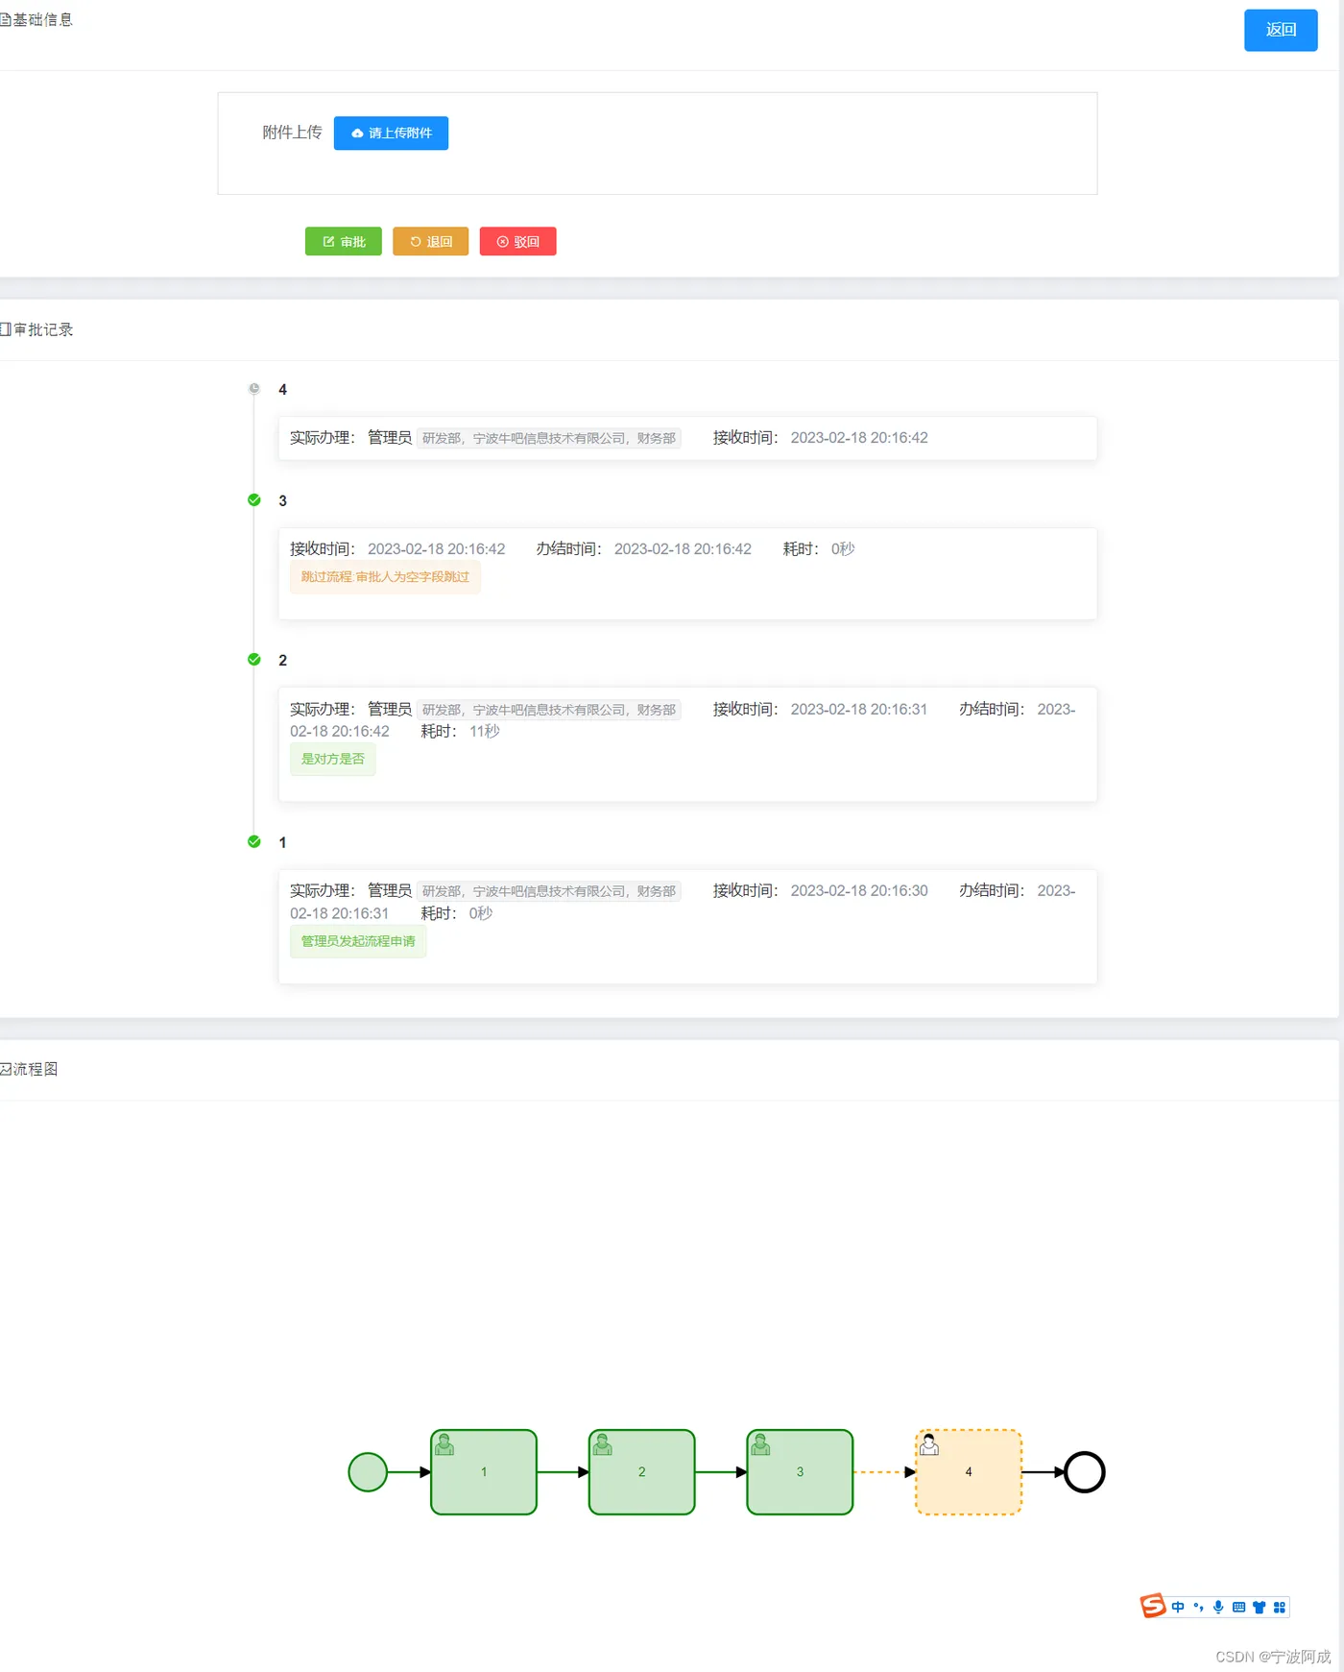The image size is (1344, 1672).
Task: Click the orange 退回 return button
Action: tap(430, 241)
